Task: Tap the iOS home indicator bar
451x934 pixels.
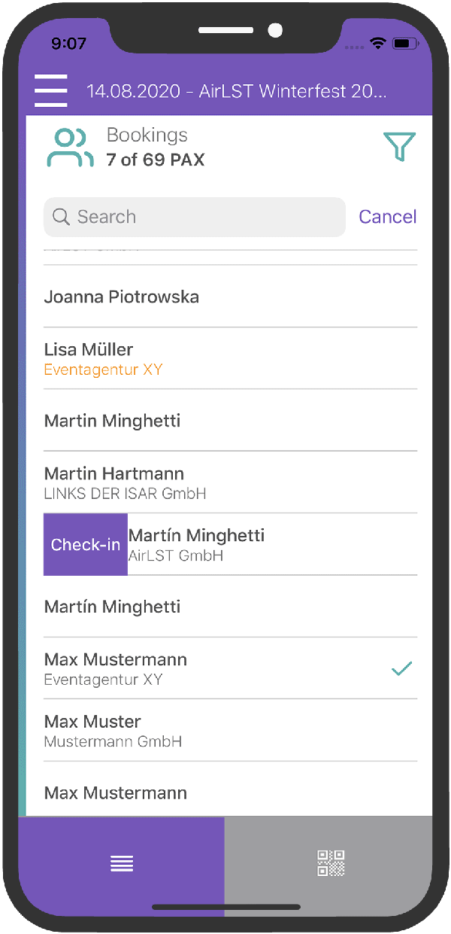Action: (x=225, y=908)
